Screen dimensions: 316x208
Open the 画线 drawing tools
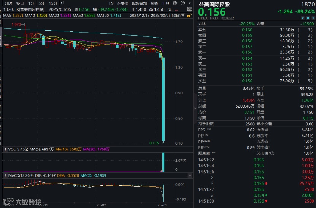click(x=154, y=3)
